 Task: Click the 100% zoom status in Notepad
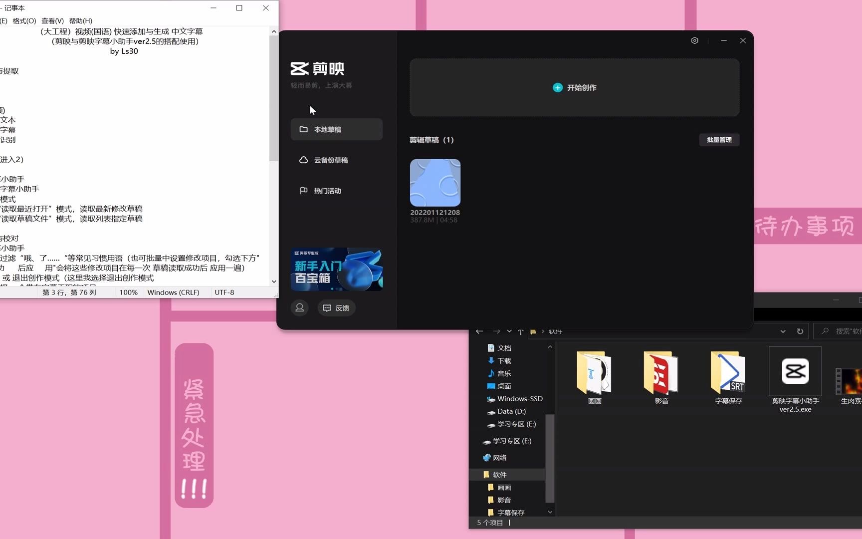click(128, 292)
